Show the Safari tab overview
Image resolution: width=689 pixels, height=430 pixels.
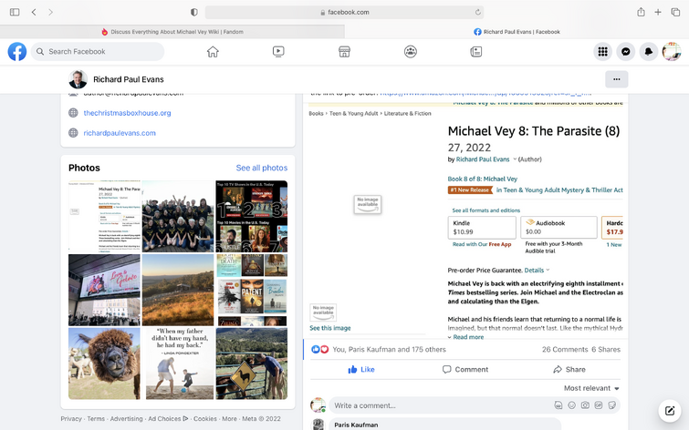click(675, 12)
